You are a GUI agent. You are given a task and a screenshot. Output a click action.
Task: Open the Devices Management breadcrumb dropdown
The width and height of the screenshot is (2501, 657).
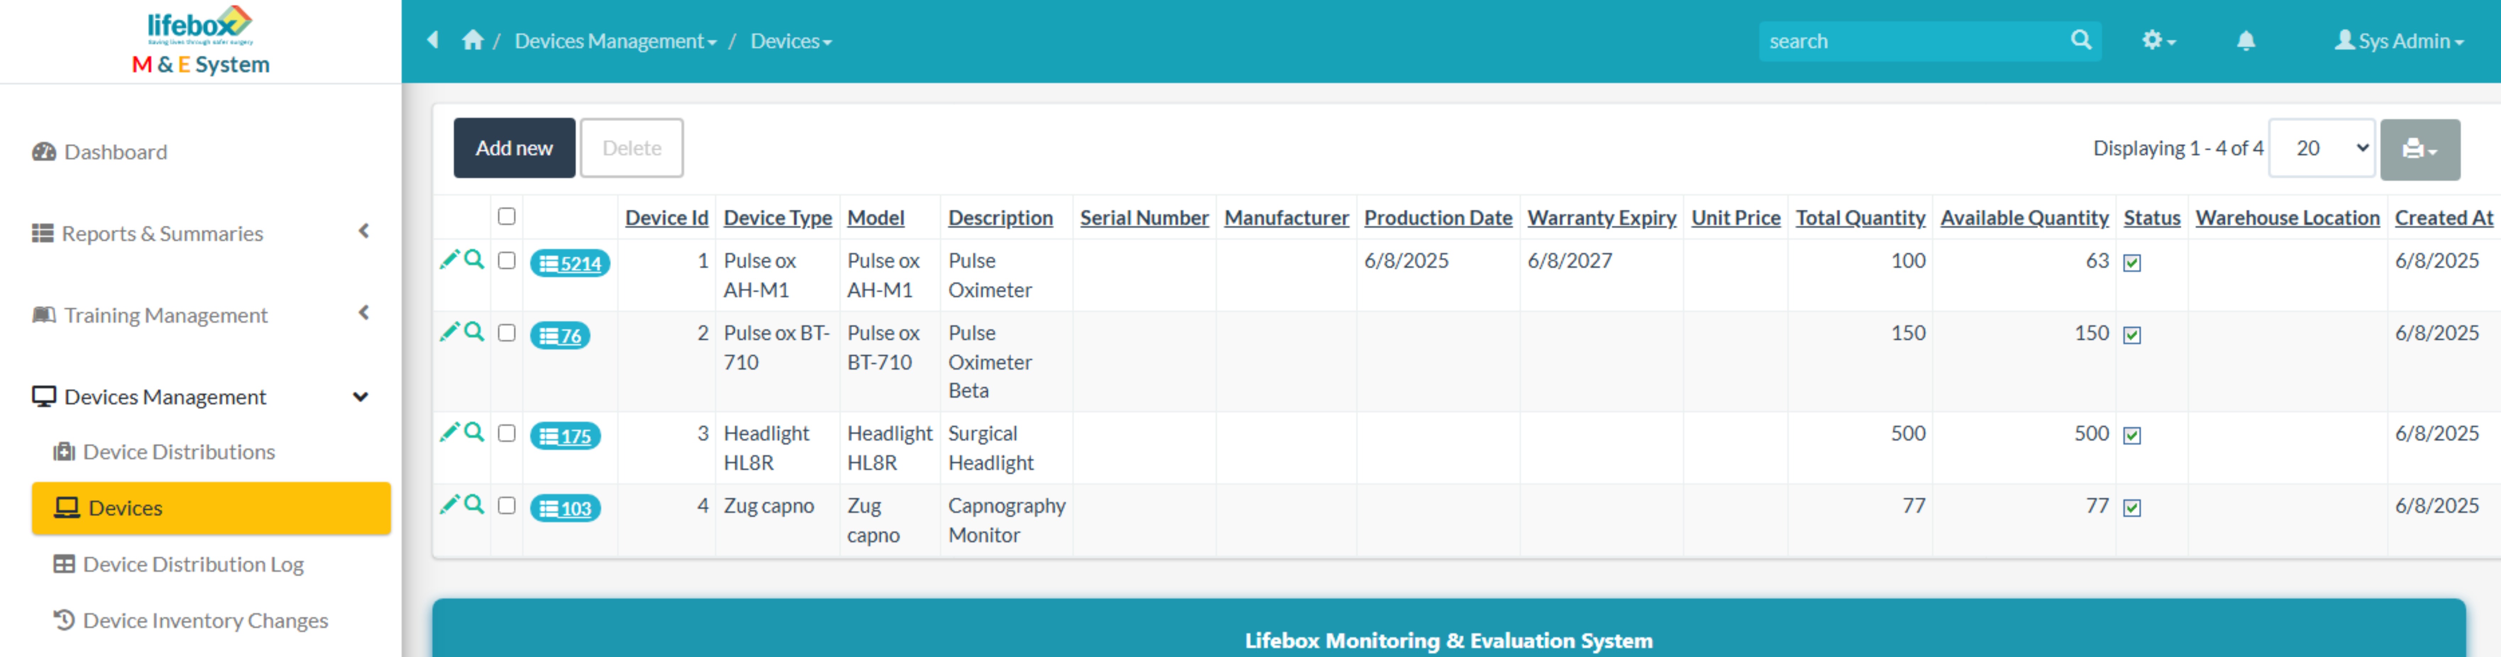tap(616, 41)
